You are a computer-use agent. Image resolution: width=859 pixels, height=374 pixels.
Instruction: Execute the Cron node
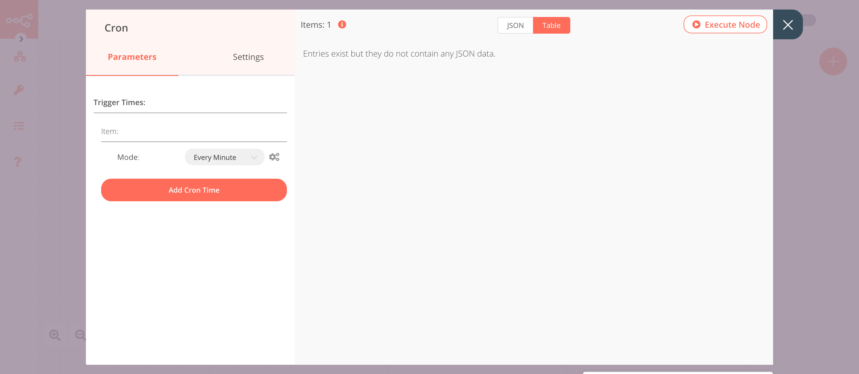coord(725,24)
